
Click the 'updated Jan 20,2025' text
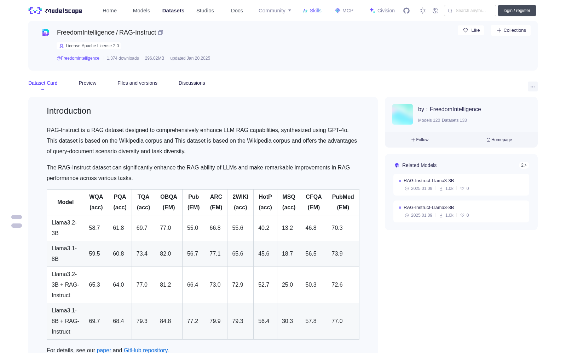pos(190,58)
